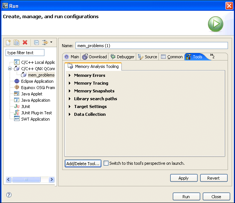Click the Add/Delete Tool... button
Screen dimensions: 235x203
[83, 164]
